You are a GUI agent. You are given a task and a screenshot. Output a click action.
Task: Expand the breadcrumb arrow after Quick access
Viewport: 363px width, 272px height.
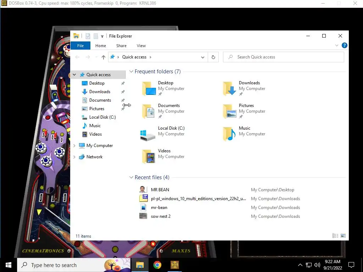click(x=150, y=57)
